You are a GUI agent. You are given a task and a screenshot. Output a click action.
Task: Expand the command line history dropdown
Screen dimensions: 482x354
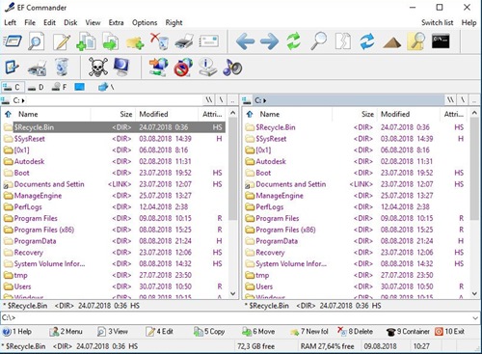pos(475,318)
